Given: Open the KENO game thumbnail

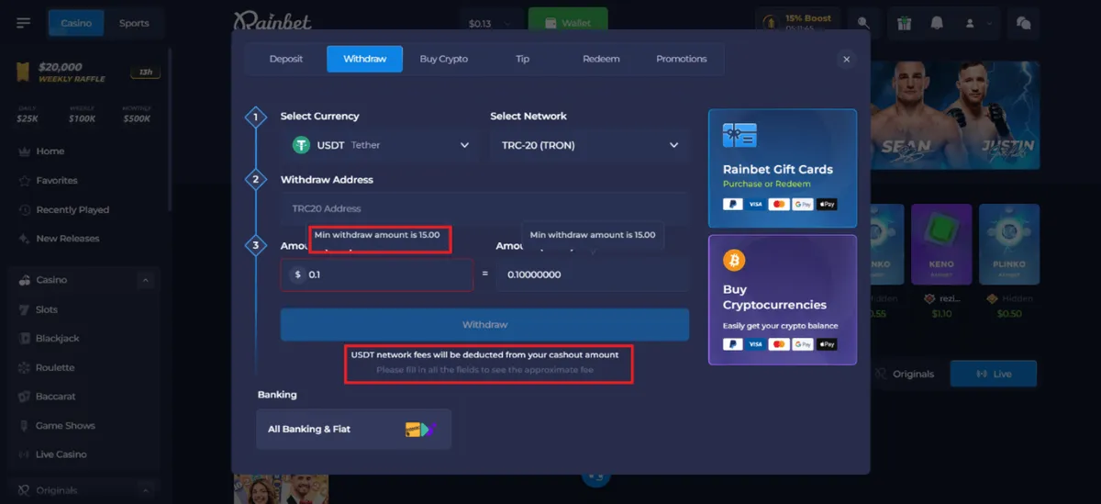Looking at the screenshot, I should [941, 242].
